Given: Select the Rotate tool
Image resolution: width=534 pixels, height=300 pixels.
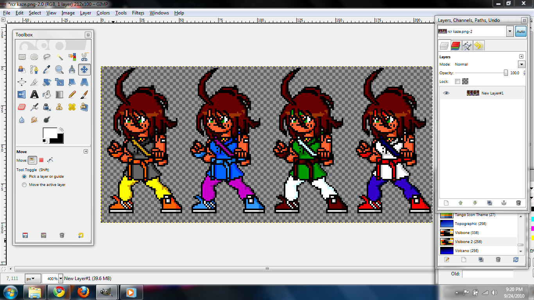Looking at the screenshot, I should coord(47,82).
